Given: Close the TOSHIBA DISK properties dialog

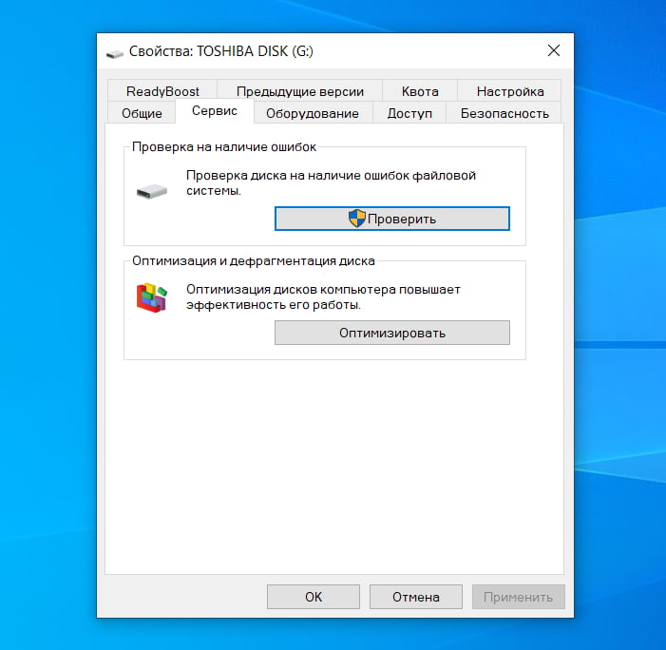Looking at the screenshot, I should tap(554, 50).
